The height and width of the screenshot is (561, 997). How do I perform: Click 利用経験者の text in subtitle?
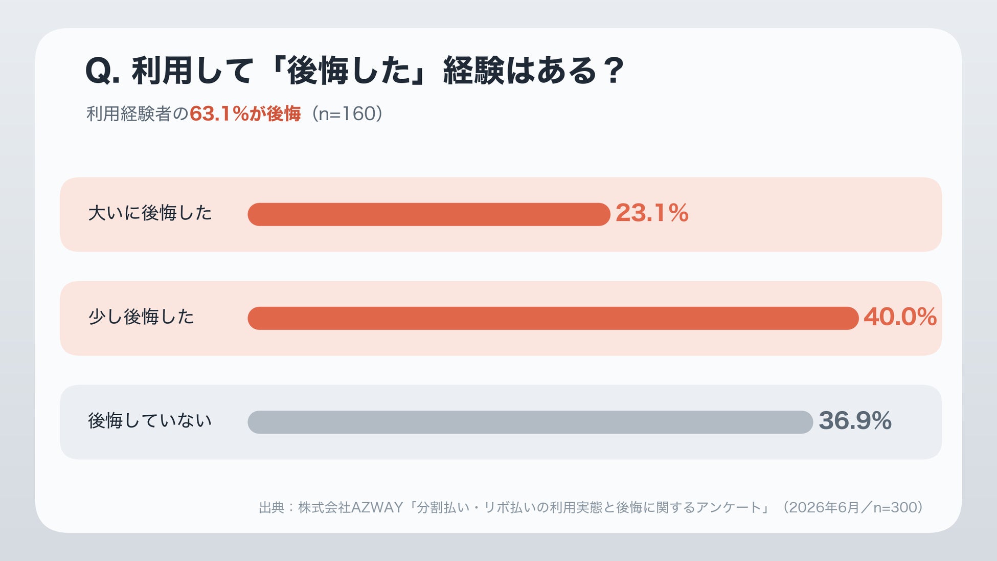click(x=138, y=114)
